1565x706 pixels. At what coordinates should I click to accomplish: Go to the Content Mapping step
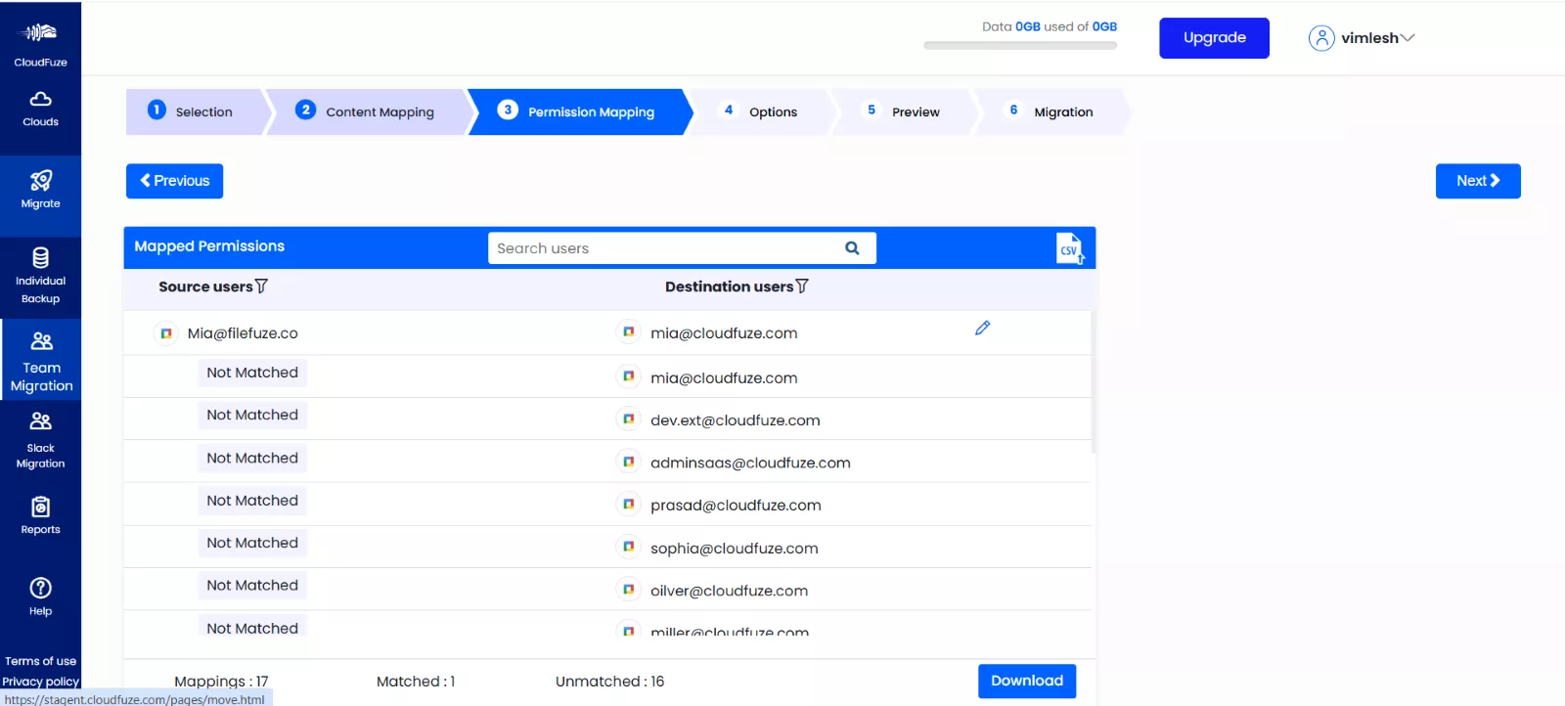click(367, 111)
